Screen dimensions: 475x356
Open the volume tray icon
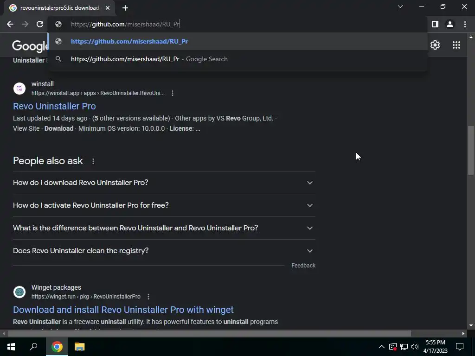click(415, 347)
